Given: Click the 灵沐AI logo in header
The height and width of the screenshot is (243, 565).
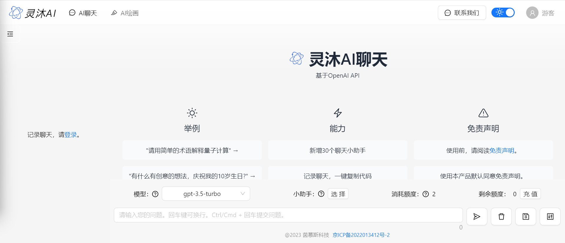Looking at the screenshot, I should pos(32,13).
